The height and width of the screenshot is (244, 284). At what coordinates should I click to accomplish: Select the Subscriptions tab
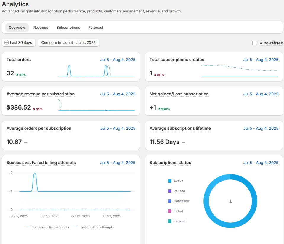pyautogui.click(x=68, y=28)
